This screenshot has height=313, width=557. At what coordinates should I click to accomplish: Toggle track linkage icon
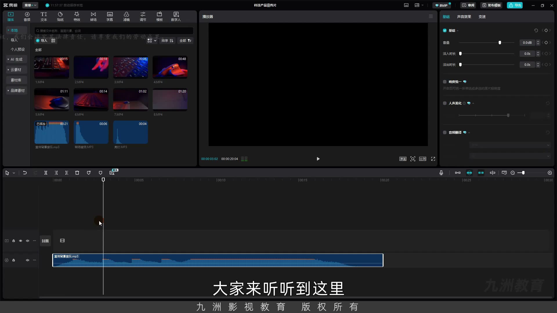[x=481, y=173]
